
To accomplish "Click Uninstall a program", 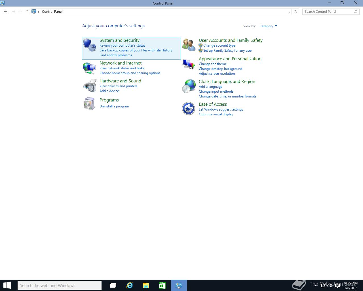I will coord(114,106).
